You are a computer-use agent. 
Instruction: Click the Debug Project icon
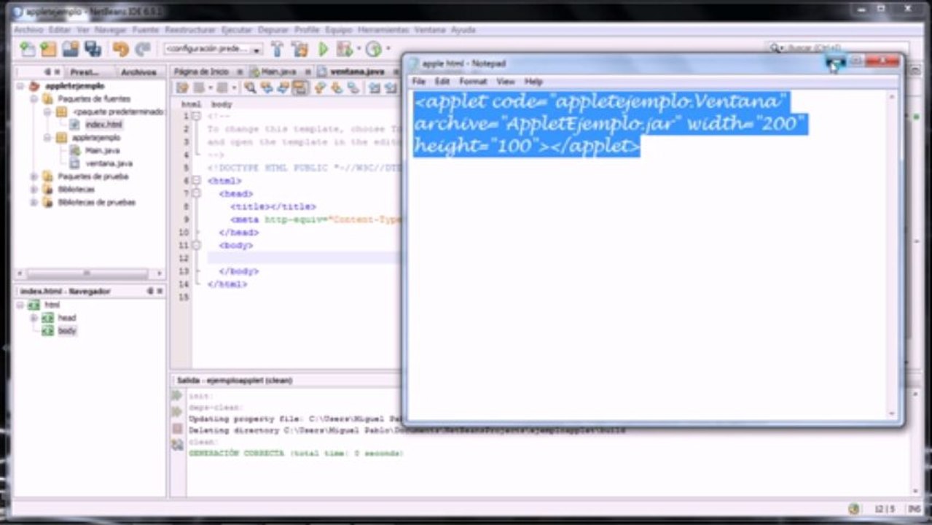tap(344, 49)
